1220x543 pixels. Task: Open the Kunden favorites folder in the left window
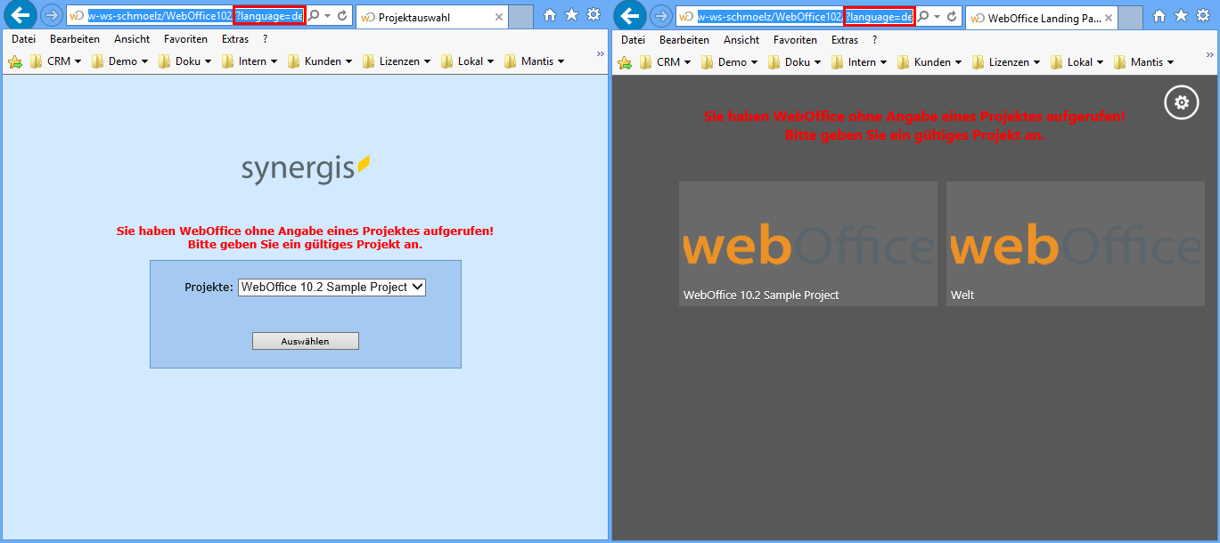(x=319, y=61)
